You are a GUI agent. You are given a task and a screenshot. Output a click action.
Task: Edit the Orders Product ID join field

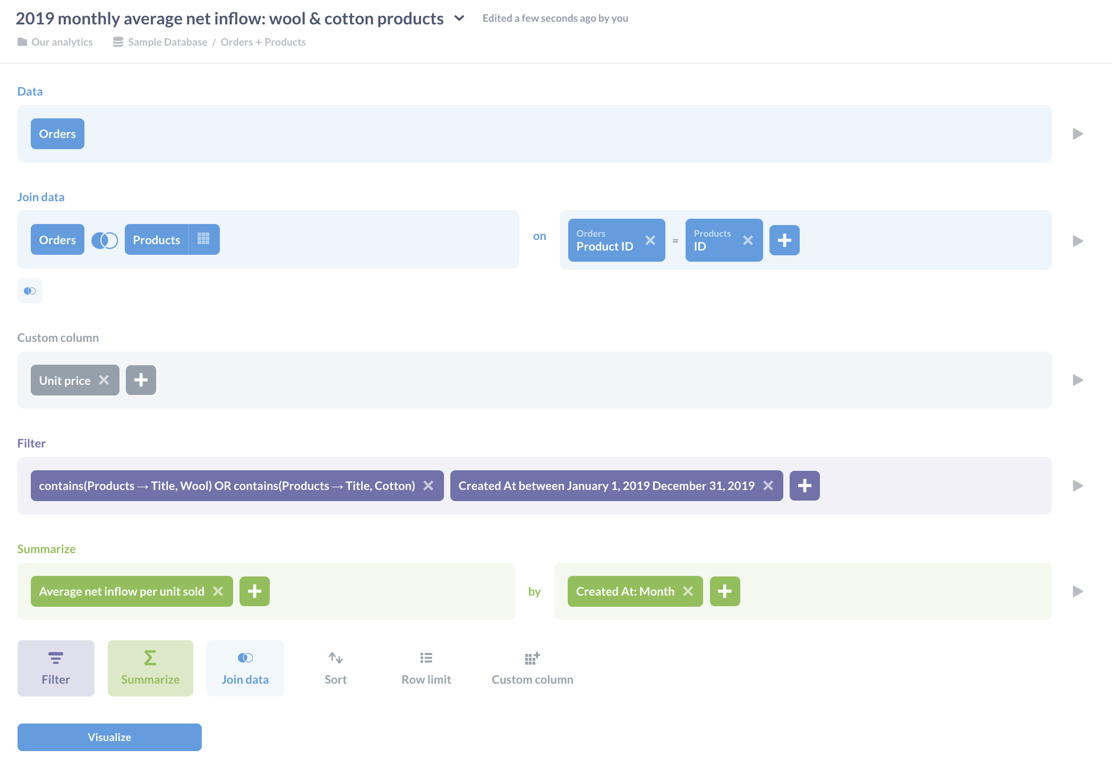click(x=605, y=240)
